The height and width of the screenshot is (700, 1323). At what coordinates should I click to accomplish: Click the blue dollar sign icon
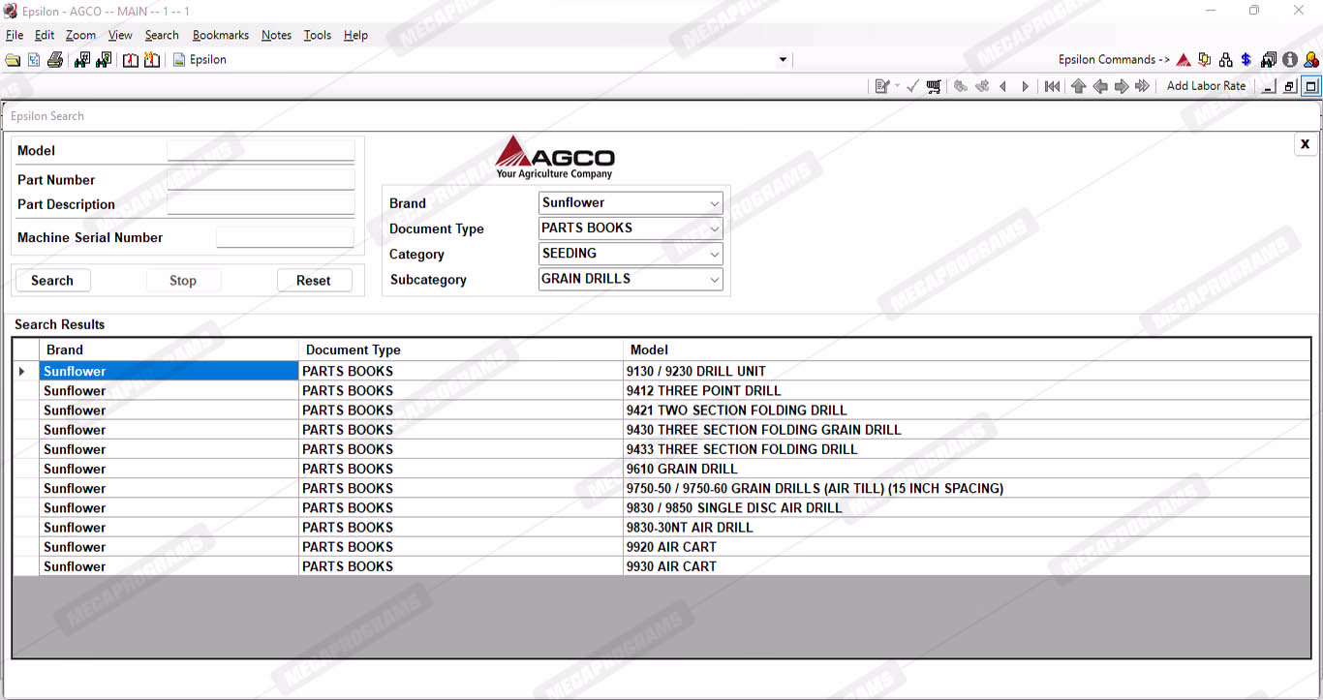point(1246,60)
